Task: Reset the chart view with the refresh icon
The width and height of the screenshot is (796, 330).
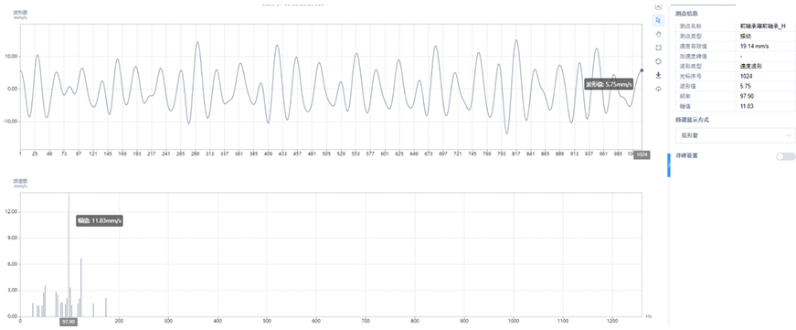Action: (x=658, y=61)
